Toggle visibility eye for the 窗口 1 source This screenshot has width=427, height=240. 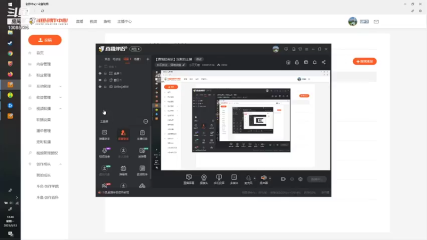pyautogui.click(x=100, y=80)
